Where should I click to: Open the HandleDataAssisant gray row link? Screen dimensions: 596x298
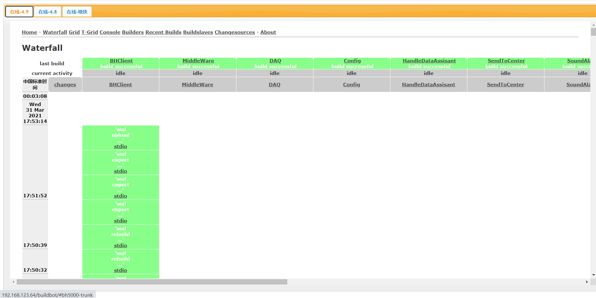pyautogui.click(x=428, y=85)
